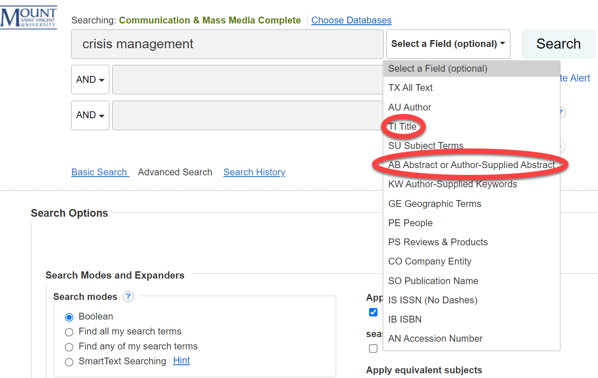
Task: Click the Search button
Action: pos(558,44)
